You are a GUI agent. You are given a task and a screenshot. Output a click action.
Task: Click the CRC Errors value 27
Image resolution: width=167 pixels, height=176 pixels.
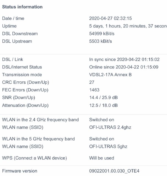92,82
